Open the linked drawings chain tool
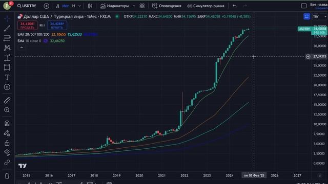328x184 pixels. coord(7,163)
